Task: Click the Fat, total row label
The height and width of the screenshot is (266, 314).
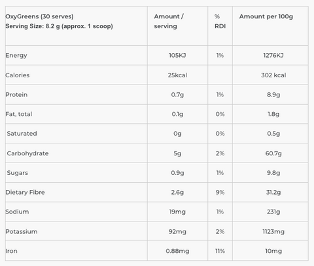Action: (x=19, y=114)
